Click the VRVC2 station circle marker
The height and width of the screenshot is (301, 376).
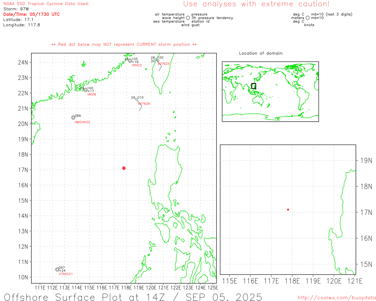click(130, 61)
